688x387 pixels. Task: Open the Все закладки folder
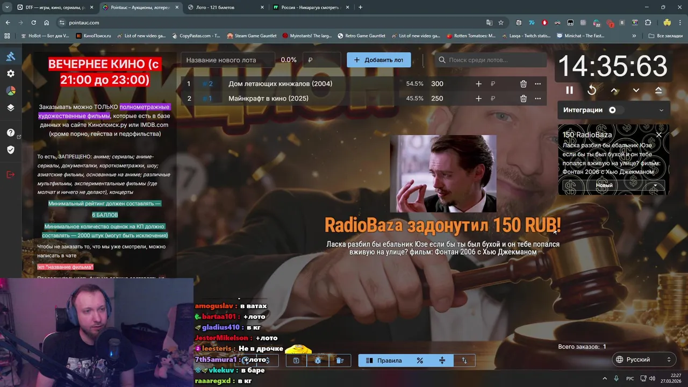(665, 36)
